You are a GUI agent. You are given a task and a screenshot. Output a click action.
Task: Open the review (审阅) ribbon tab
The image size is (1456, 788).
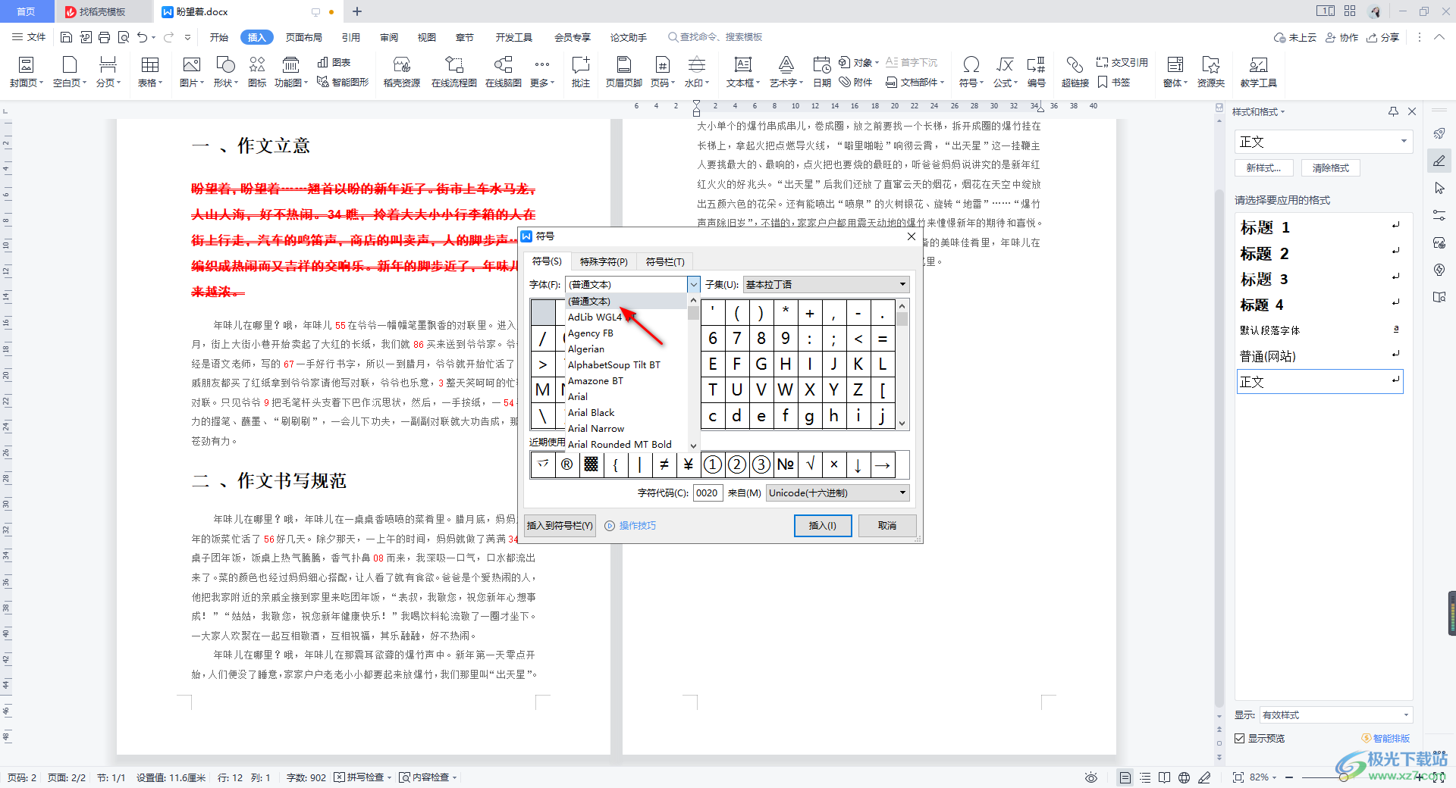tap(389, 37)
